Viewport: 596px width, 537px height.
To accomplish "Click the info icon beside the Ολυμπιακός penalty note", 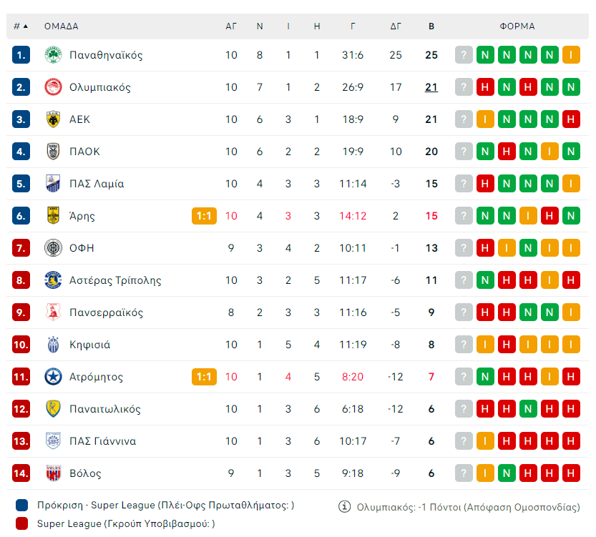I will click(x=344, y=507).
